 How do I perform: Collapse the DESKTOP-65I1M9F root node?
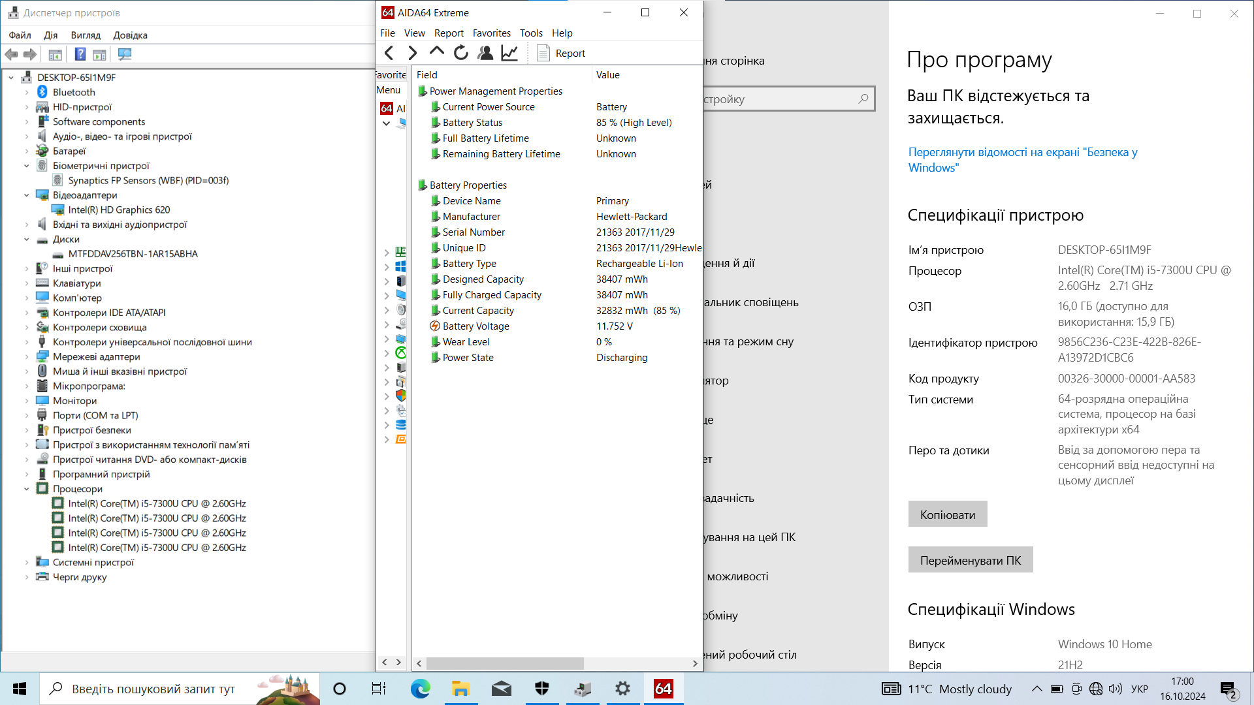11,77
